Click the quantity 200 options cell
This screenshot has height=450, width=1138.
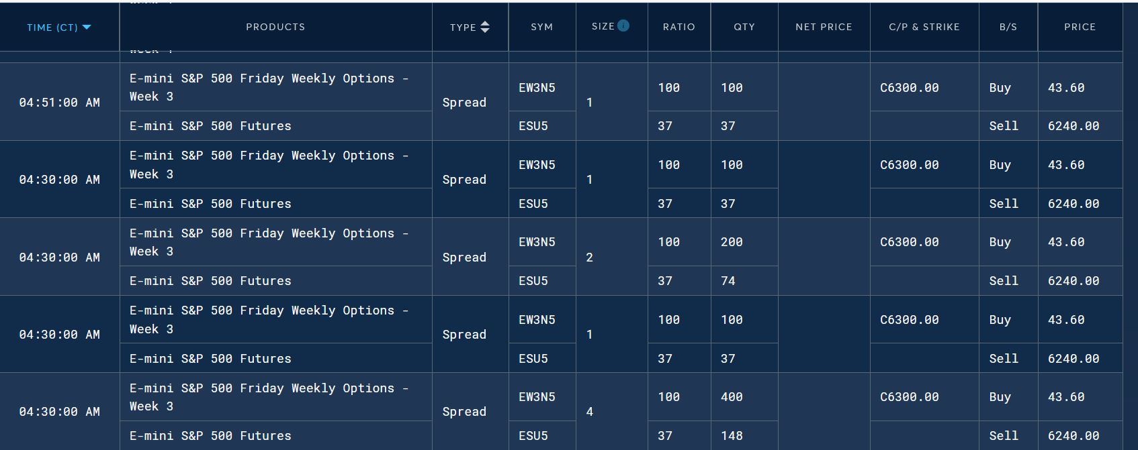[732, 242]
